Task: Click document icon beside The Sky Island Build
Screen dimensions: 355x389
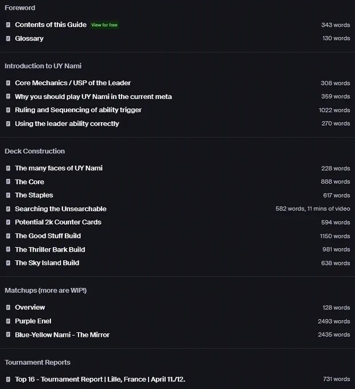Action: [8, 263]
